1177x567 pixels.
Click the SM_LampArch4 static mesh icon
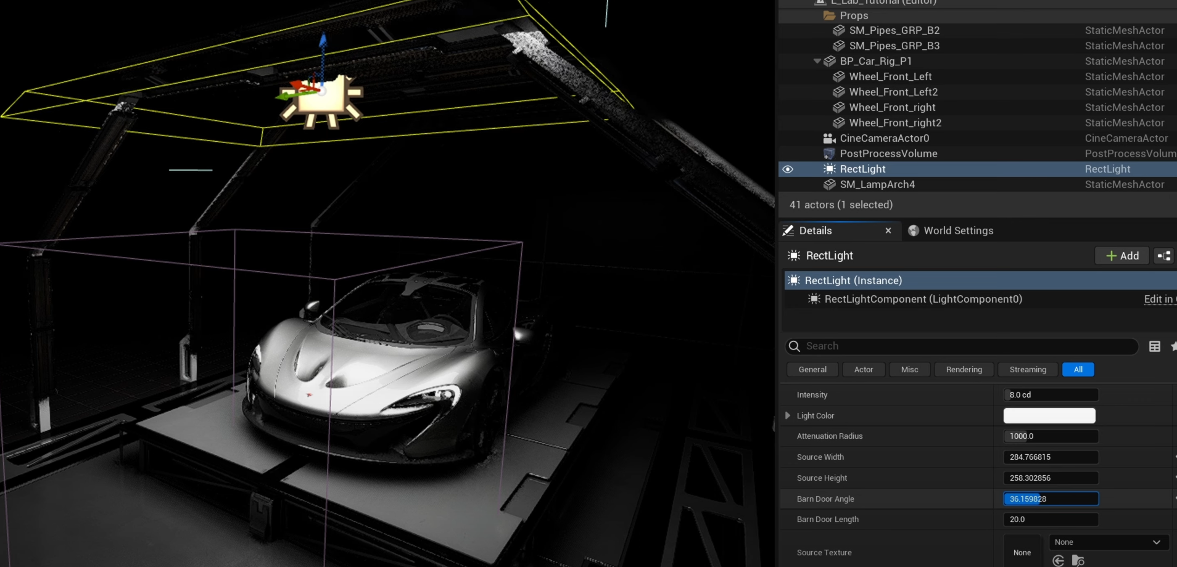829,184
